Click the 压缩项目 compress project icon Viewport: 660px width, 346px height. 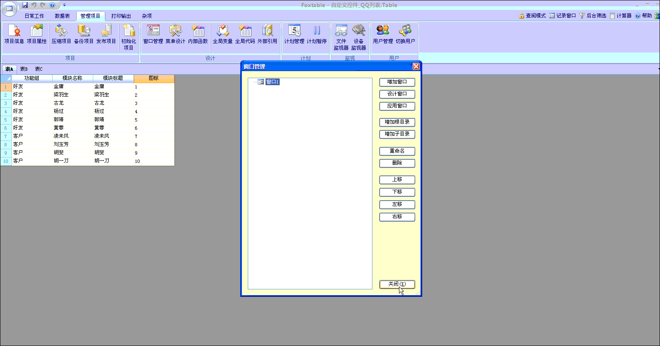pyautogui.click(x=61, y=34)
